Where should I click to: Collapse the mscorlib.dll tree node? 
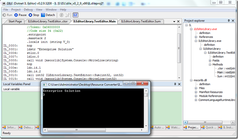click(191, 80)
